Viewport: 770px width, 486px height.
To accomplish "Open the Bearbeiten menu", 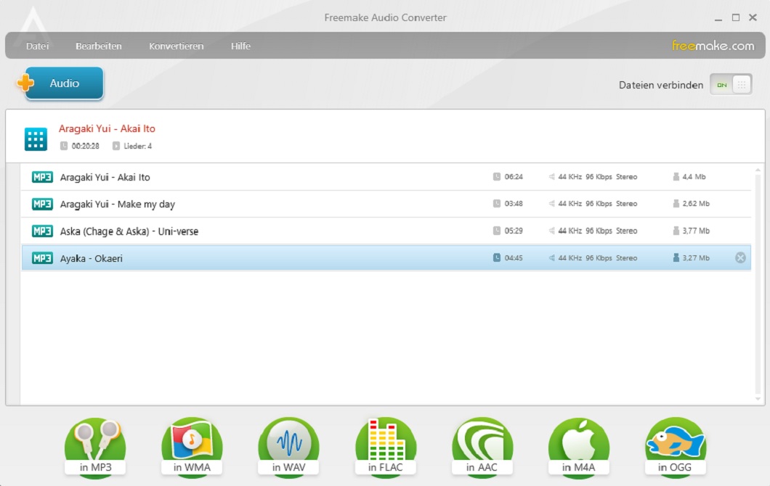I will [99, 46].
